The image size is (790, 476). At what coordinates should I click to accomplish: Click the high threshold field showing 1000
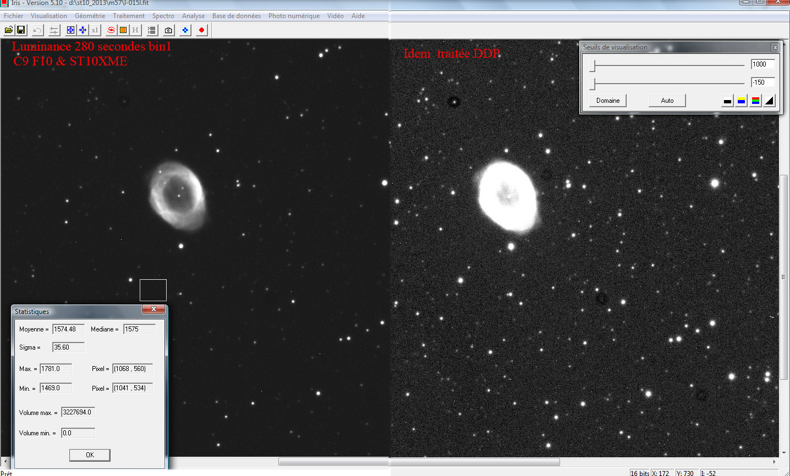point(763,64)
